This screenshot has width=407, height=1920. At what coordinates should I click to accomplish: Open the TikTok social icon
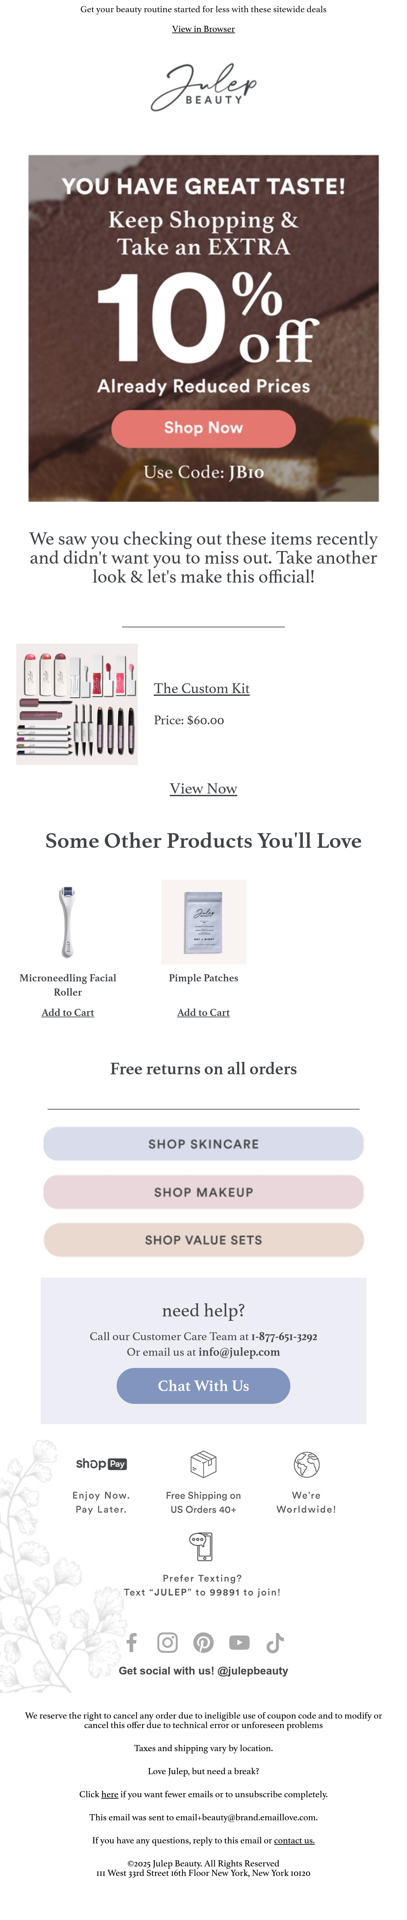[x=275, y=1642]
